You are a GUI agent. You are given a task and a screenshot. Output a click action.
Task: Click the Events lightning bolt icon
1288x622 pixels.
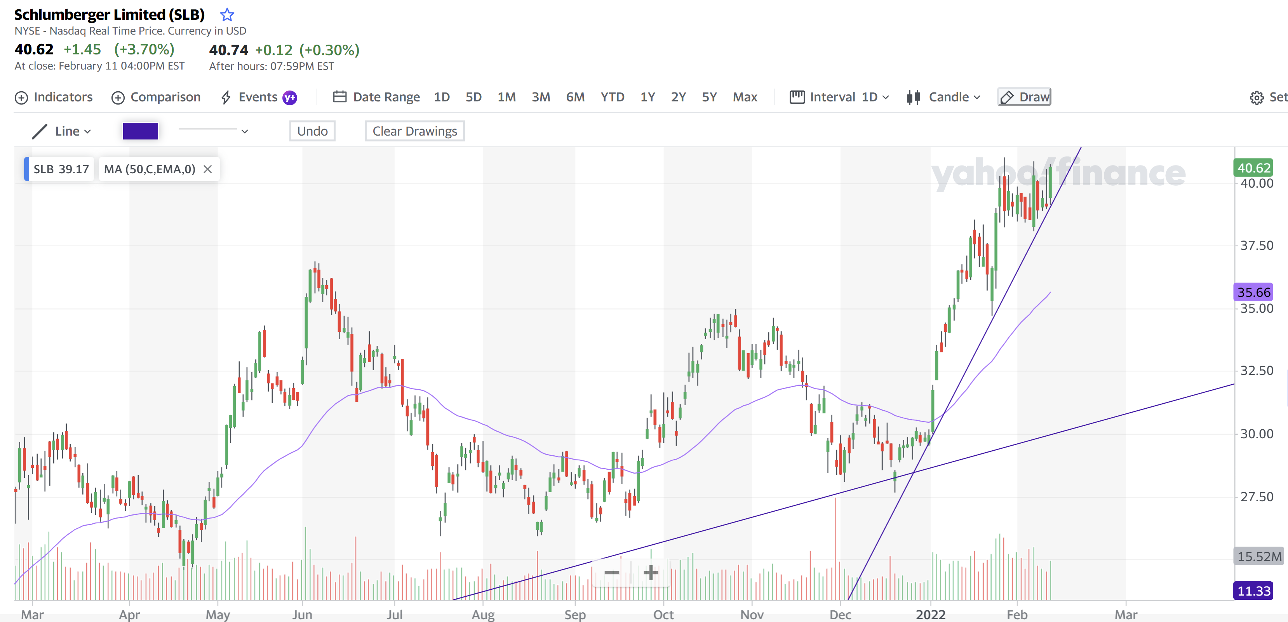(226, 98)
